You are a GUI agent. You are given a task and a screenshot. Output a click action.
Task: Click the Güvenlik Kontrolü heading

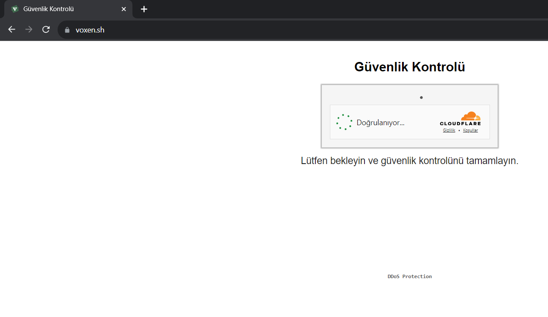click(x=410, y=67)
